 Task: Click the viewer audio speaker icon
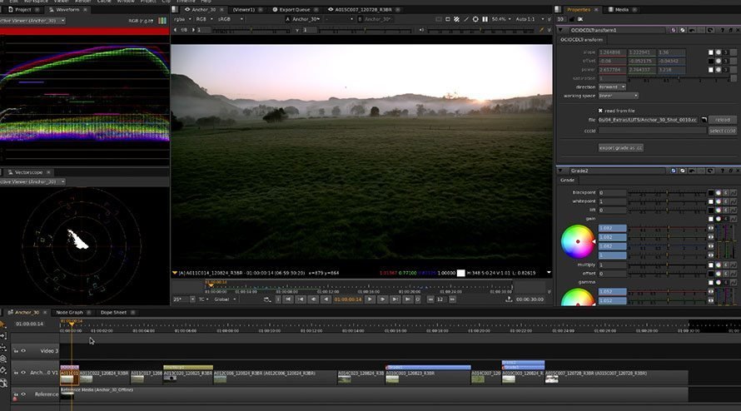421,30
